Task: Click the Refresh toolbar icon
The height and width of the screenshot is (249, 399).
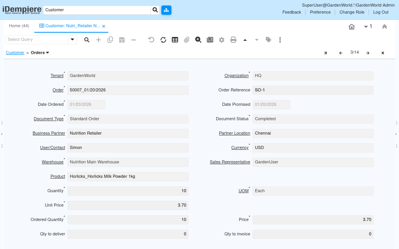Action: coord(163,40)
